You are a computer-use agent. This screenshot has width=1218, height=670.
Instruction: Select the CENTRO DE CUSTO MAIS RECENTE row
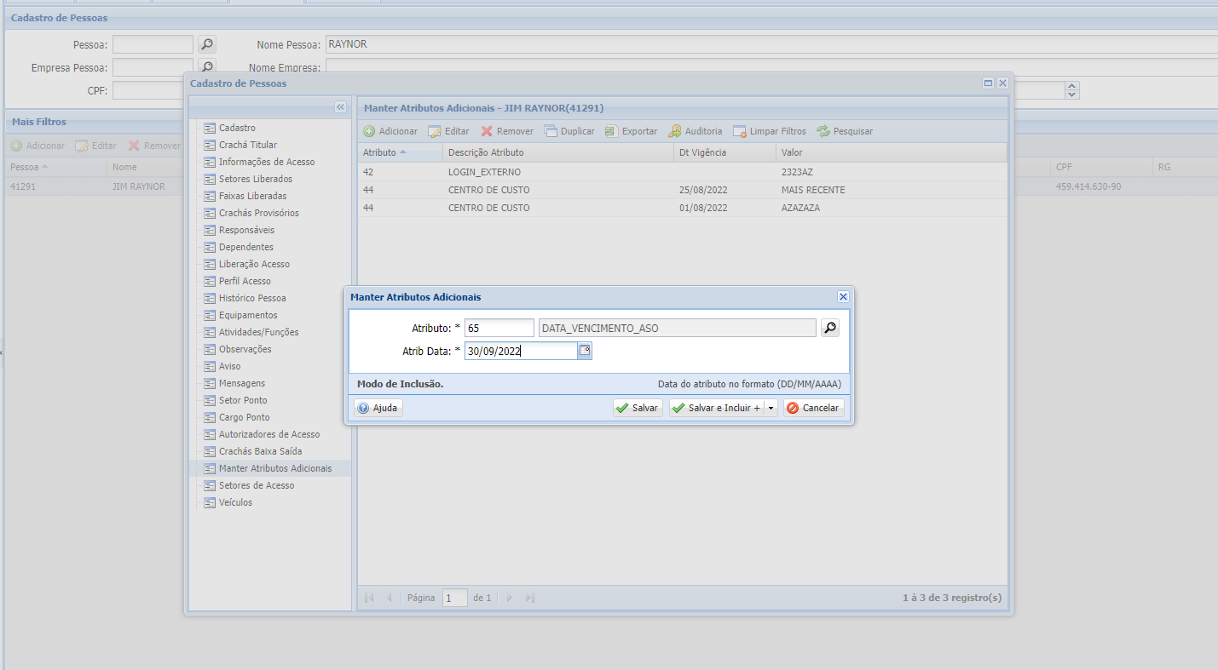682,190
